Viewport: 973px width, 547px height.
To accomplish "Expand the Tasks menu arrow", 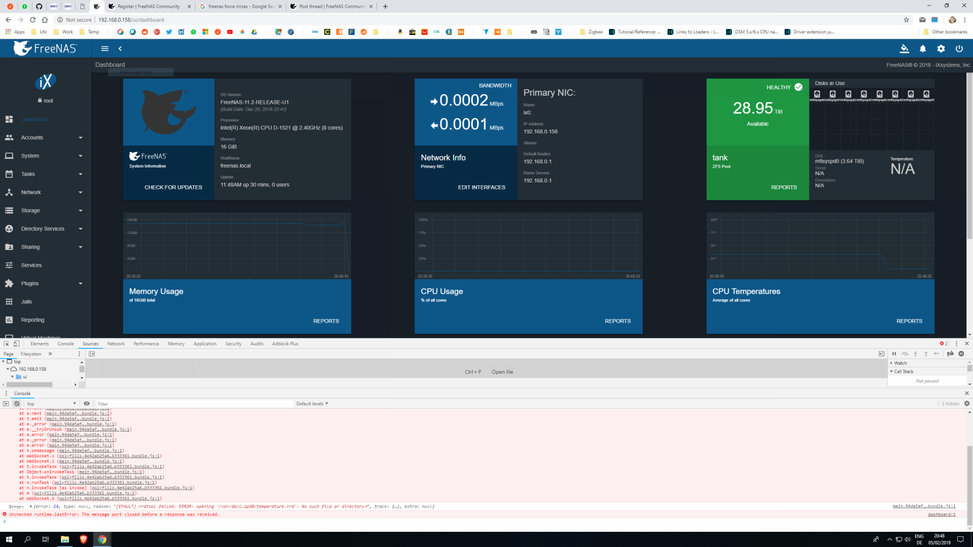I will (x=81, y=174).
